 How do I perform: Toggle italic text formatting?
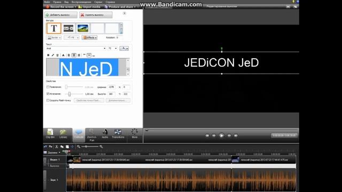tap(53, 55)
